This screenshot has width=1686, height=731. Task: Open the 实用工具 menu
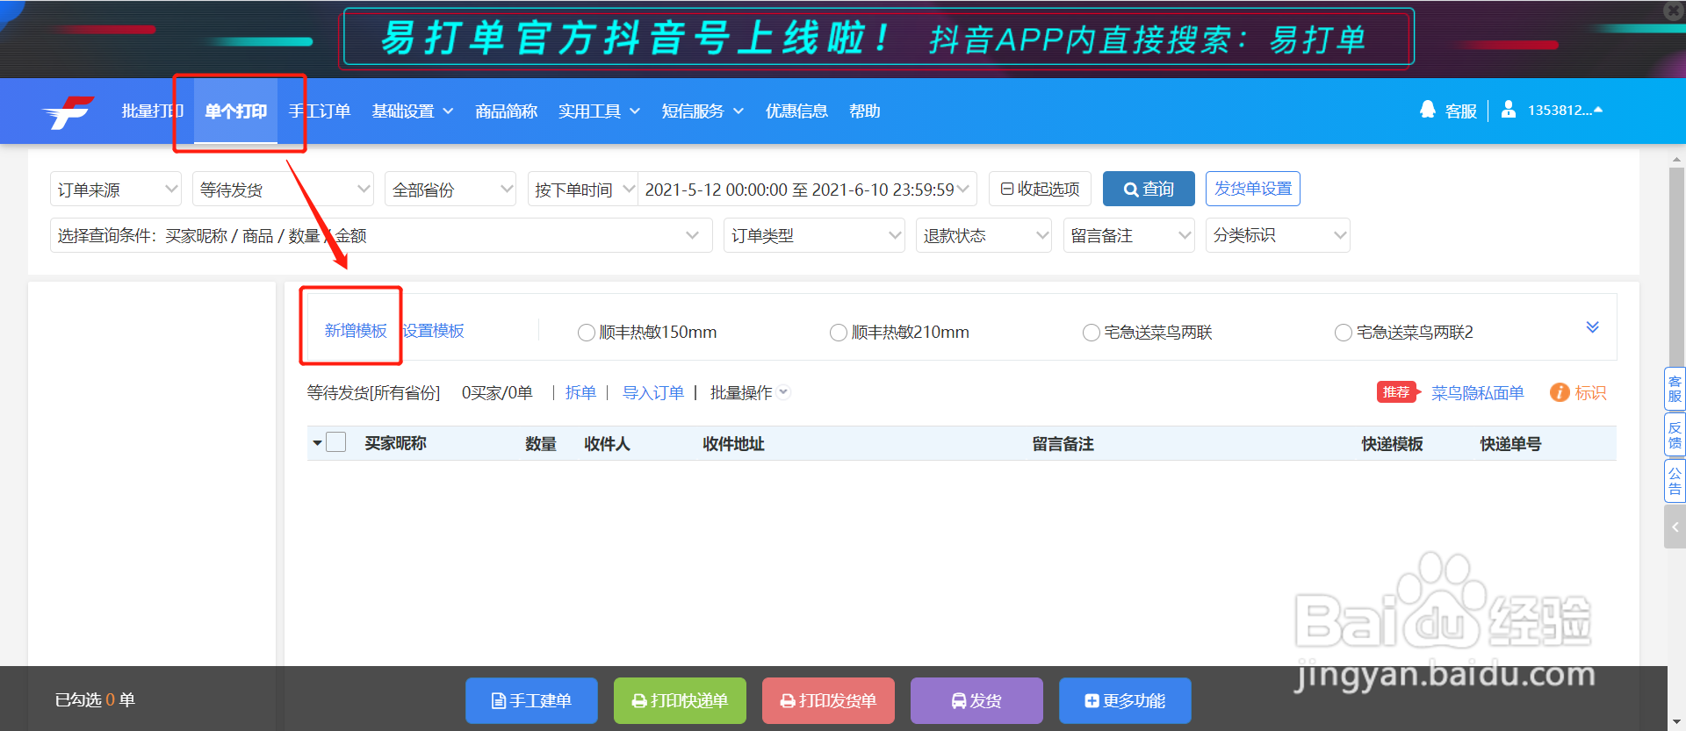point(599,111)
